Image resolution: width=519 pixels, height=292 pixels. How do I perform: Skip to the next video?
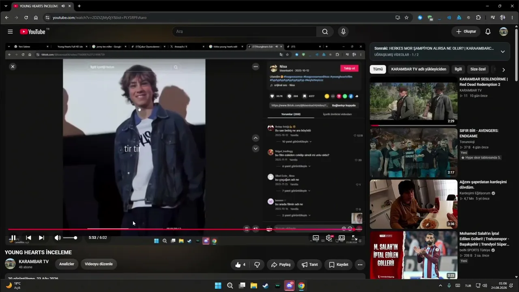[x=41, y=238]
